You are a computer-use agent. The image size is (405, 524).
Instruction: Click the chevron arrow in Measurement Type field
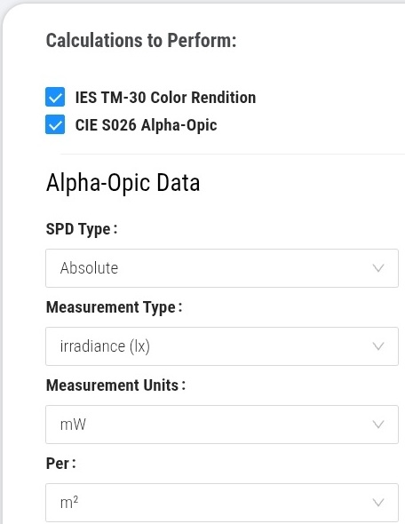(378, 346)
